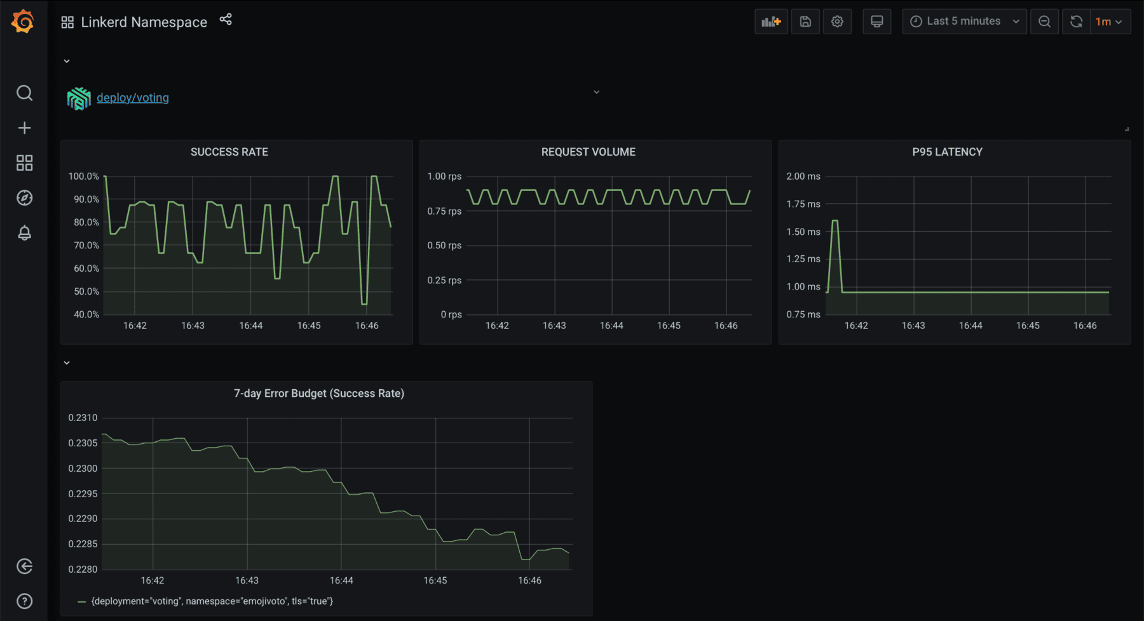Click the Sign in arrow icon
The image size is (1144, 621).
pos(24,566)
